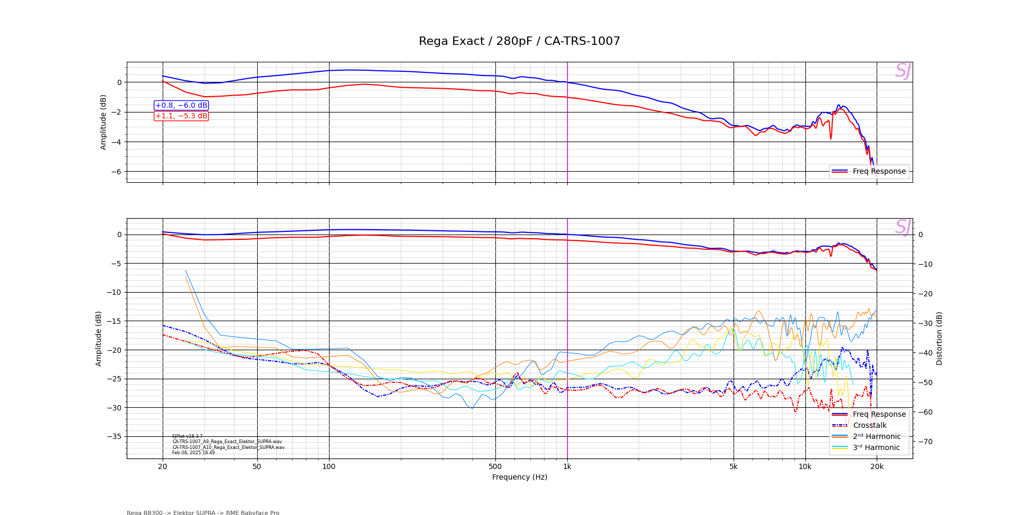Click the "−15" tick on lower Amplitude axis

[x=114, y=321]
